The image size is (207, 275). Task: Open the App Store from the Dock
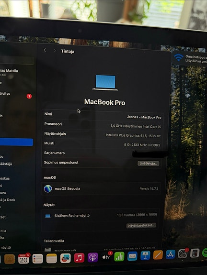(171, 254)
